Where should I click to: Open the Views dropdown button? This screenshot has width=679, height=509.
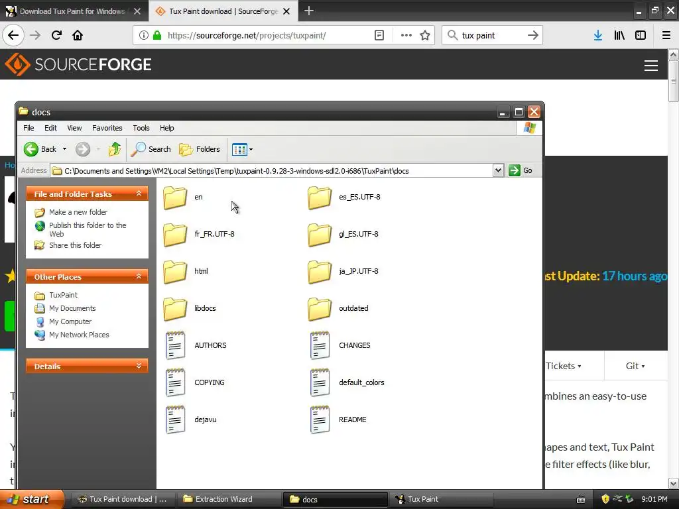pyautogui.click(x=242, y=150)
